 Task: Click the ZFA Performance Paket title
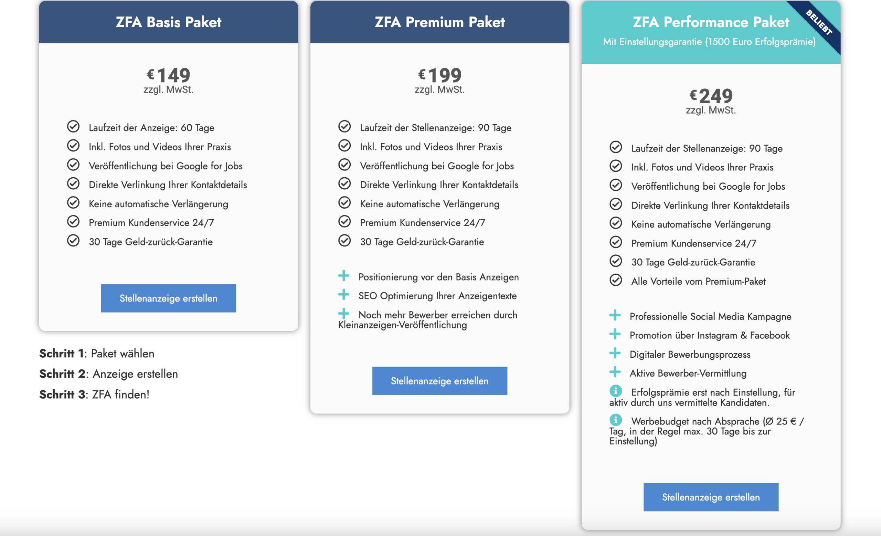click(x=711, y=22)
